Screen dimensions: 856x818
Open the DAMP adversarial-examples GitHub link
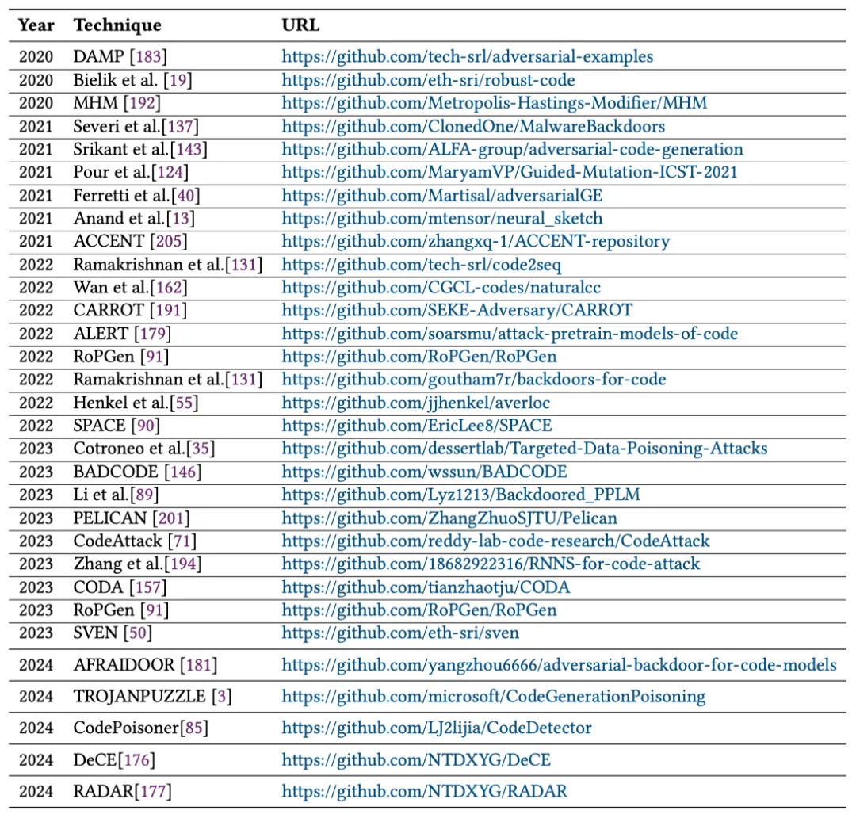click(468, 57)
